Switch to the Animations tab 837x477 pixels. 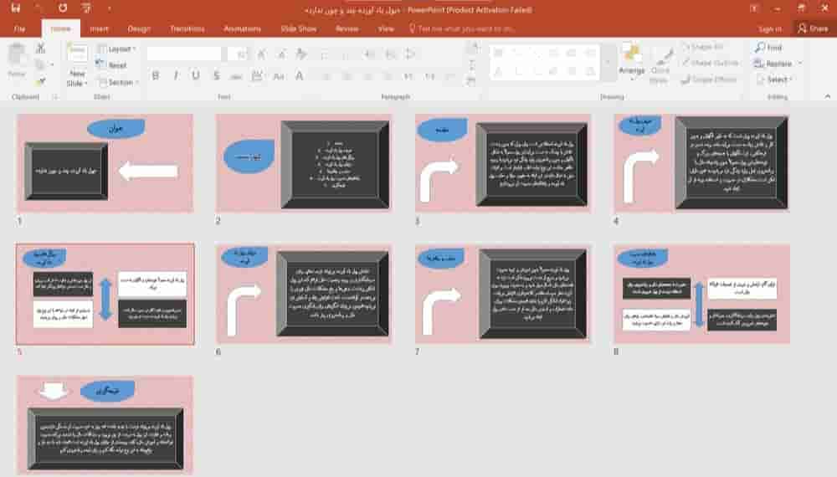[243, 28]
